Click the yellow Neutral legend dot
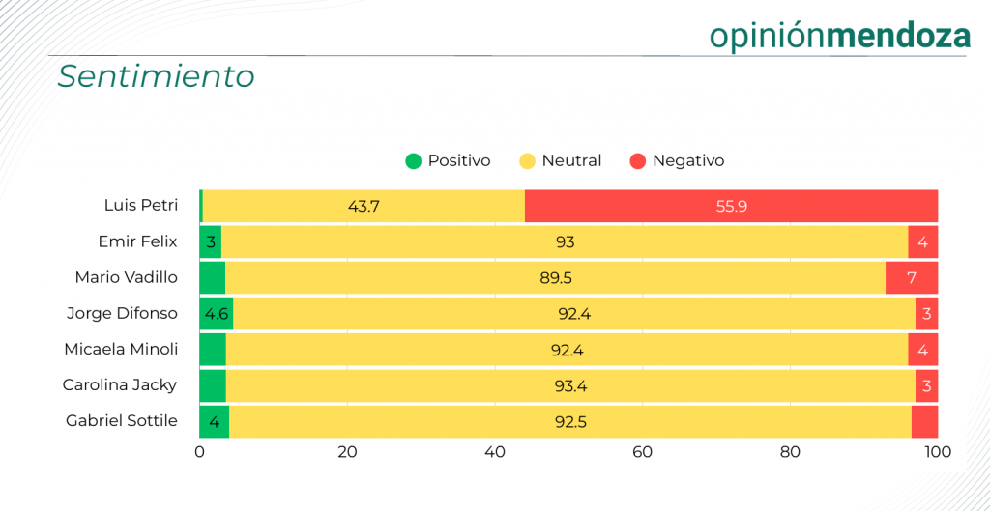This screenshot has width=990, height=511. pyautogui.click(x=528, y=161)
